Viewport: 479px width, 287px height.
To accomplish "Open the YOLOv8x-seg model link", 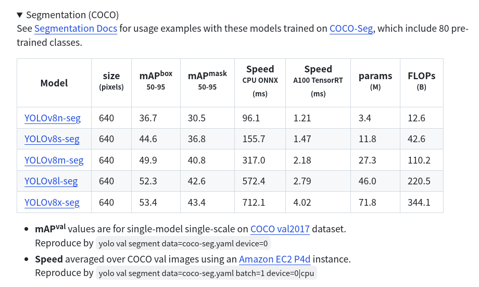I will tap(52, 202).
